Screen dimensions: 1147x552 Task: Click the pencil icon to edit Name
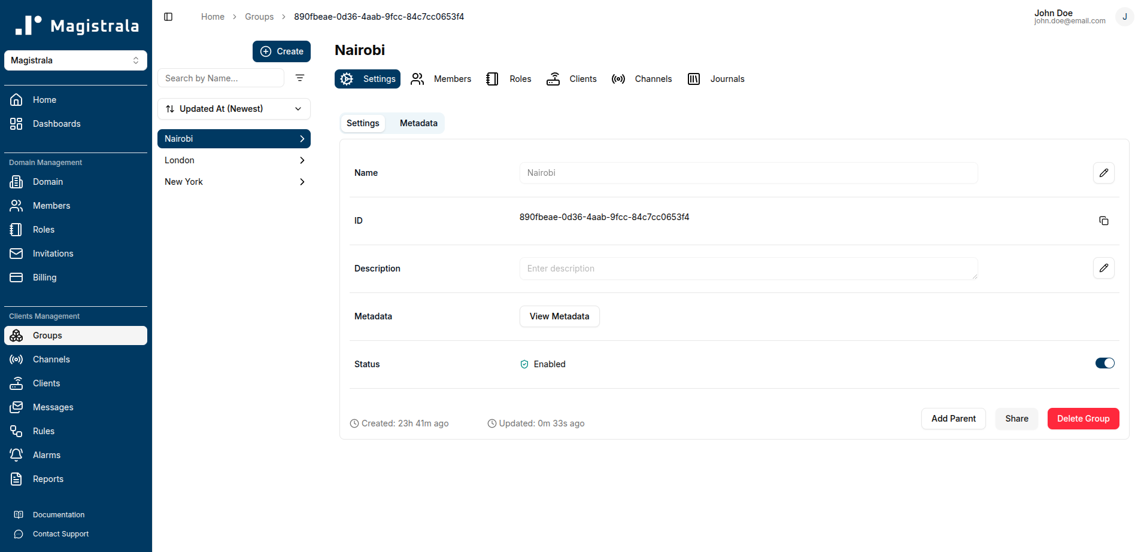point(1103,173)
